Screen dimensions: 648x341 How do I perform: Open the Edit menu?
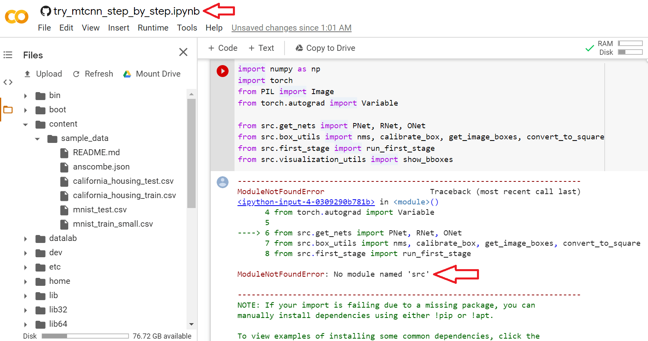[66, 28]
